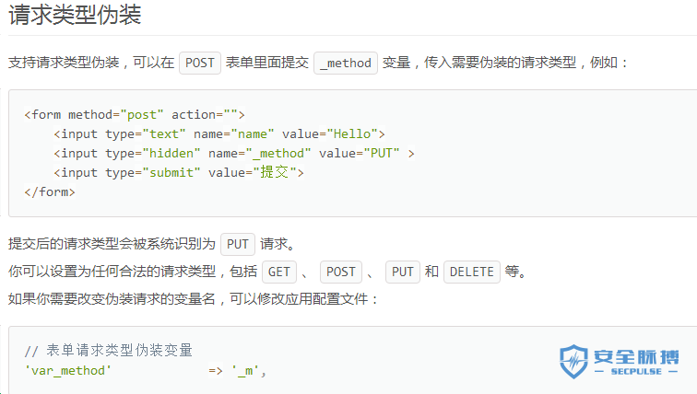The image size is (697, 394).
Task: Click the 安全脉搏 watermark text
Action: [636, 357]
